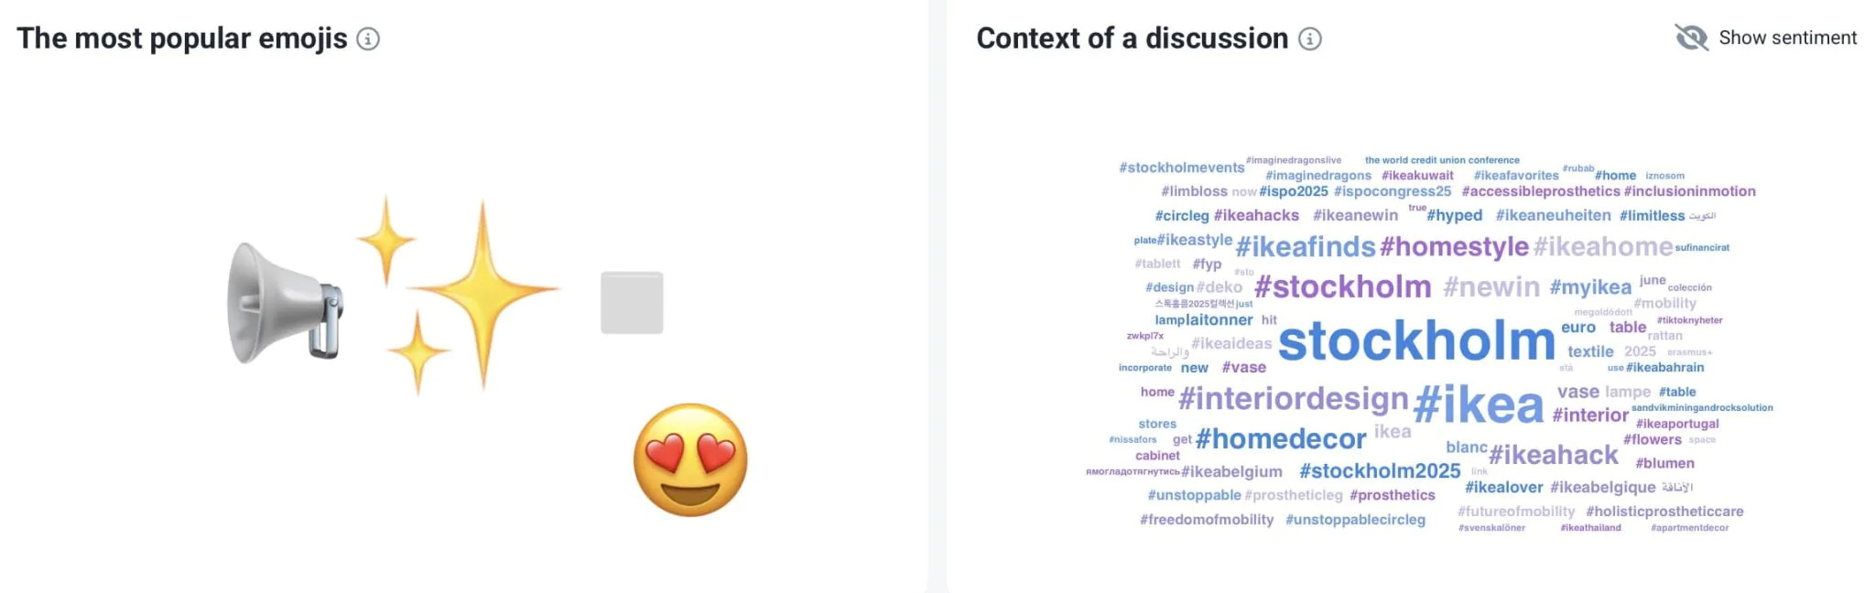Click the megaphone emoji
This screenshot has height=593, width=1875.
(x=284, y=302)
